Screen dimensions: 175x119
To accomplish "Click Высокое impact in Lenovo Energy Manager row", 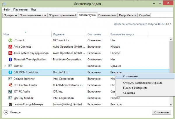I will (116, 104).
